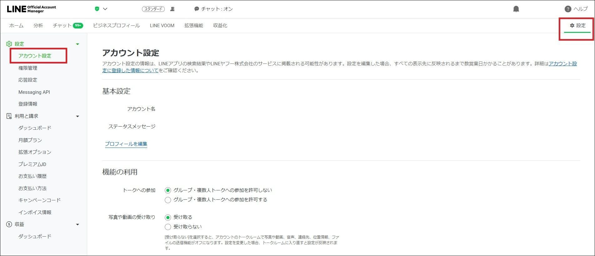This screenshot has height=256, width=595.
Task: Select the 受け取る radio button
Action: 168,218
